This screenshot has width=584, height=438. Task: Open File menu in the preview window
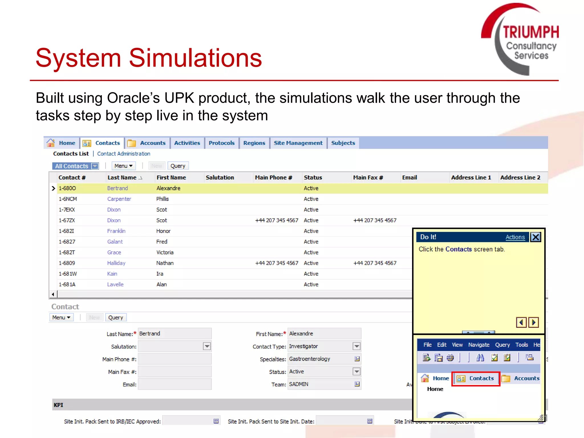click(427, 345)
